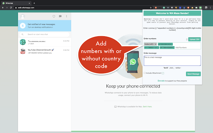Click the muted bell notification icon
This screenshot has height=133, width=213.
(23, 26)
